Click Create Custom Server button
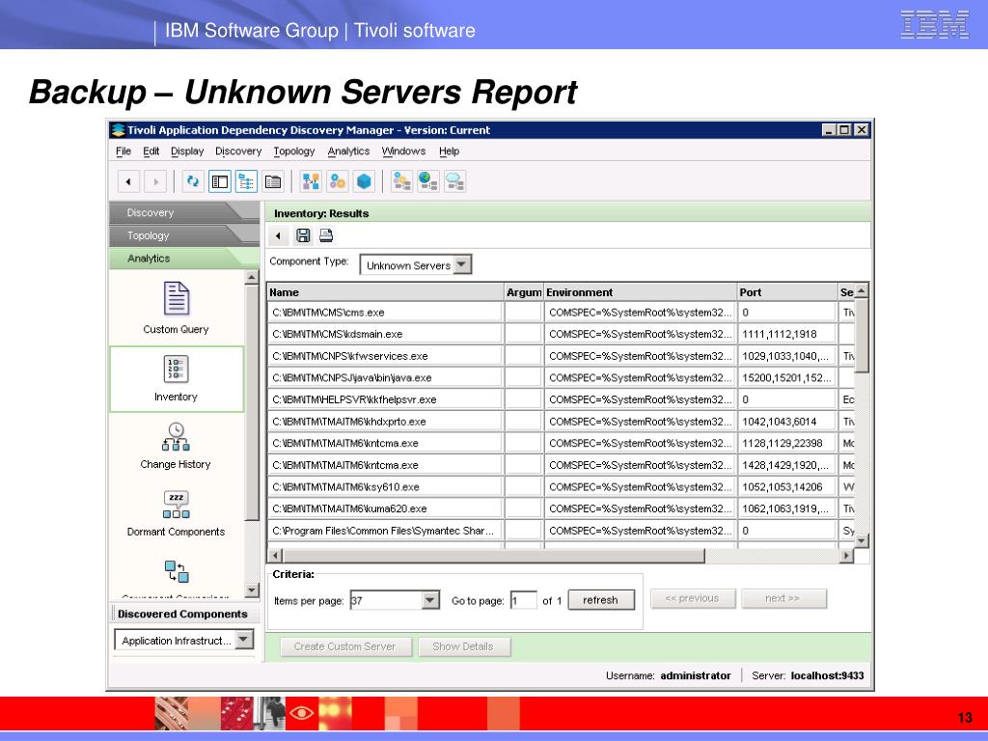Screen dimensions: 988x741 click(x=344, y=646)
